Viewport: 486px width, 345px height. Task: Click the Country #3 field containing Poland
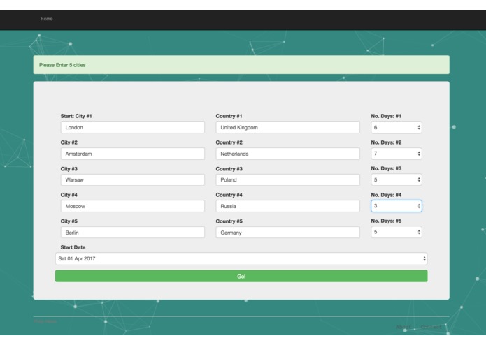[x=287, y=179]
